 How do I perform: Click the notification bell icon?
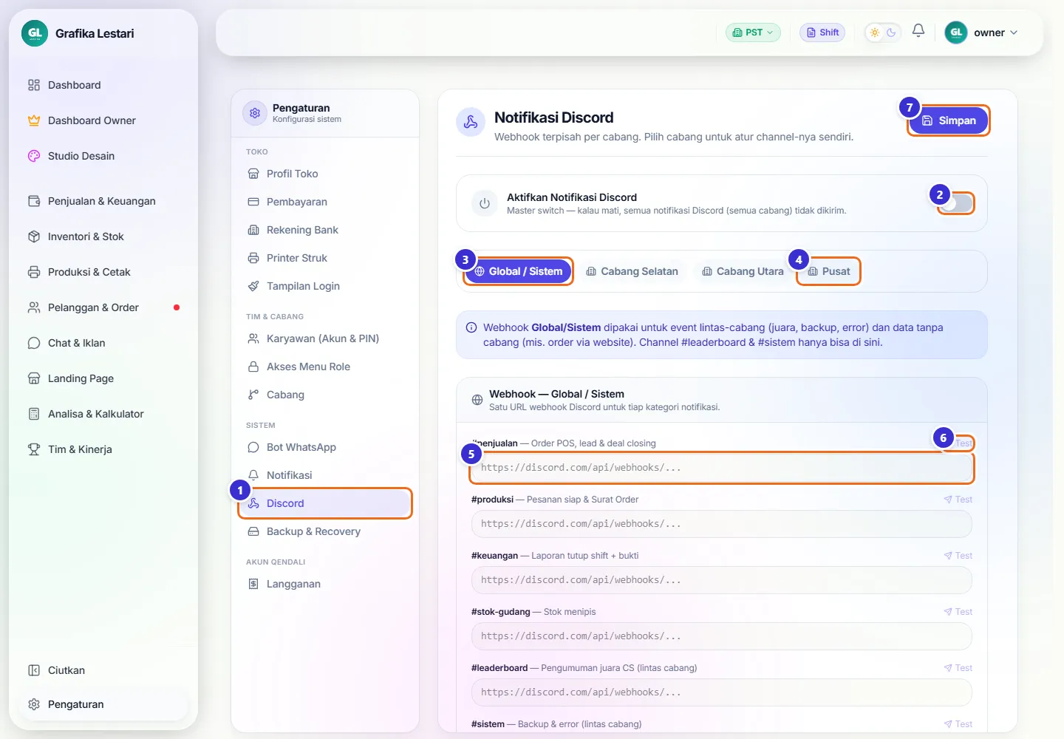point(918,31)
